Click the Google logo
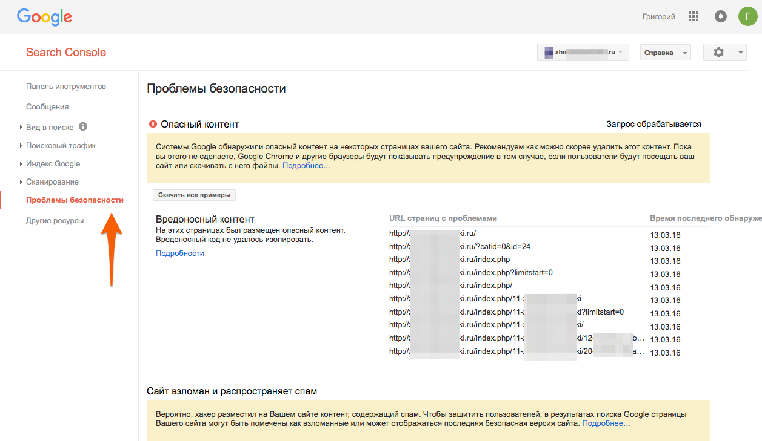 pos(44,17)
